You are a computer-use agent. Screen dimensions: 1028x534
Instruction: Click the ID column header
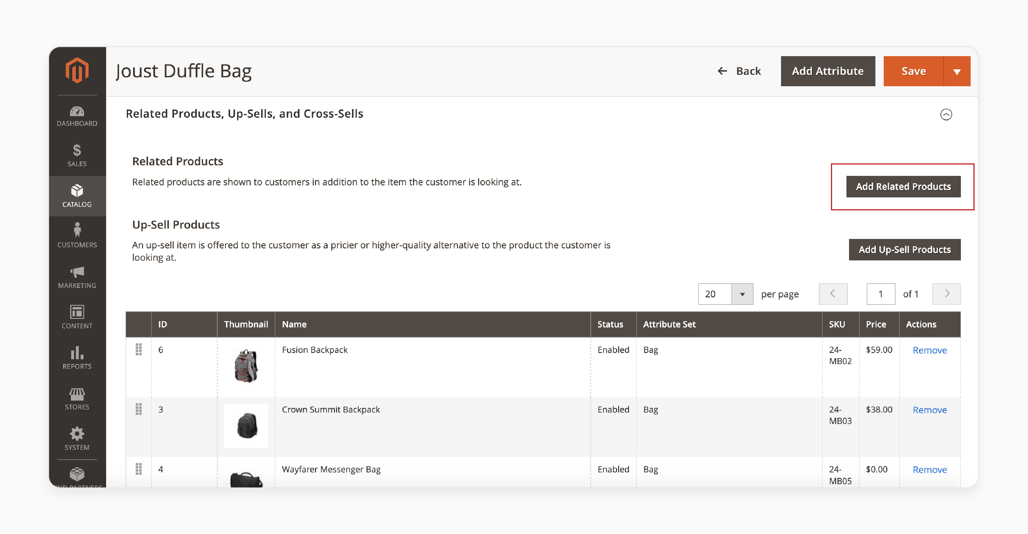[x=184, y=324]
